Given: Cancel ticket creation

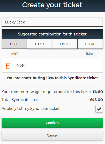Looking at the screenshot, I should tap(52, 135).
